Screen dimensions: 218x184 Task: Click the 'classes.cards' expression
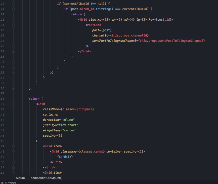click(91, 152)
